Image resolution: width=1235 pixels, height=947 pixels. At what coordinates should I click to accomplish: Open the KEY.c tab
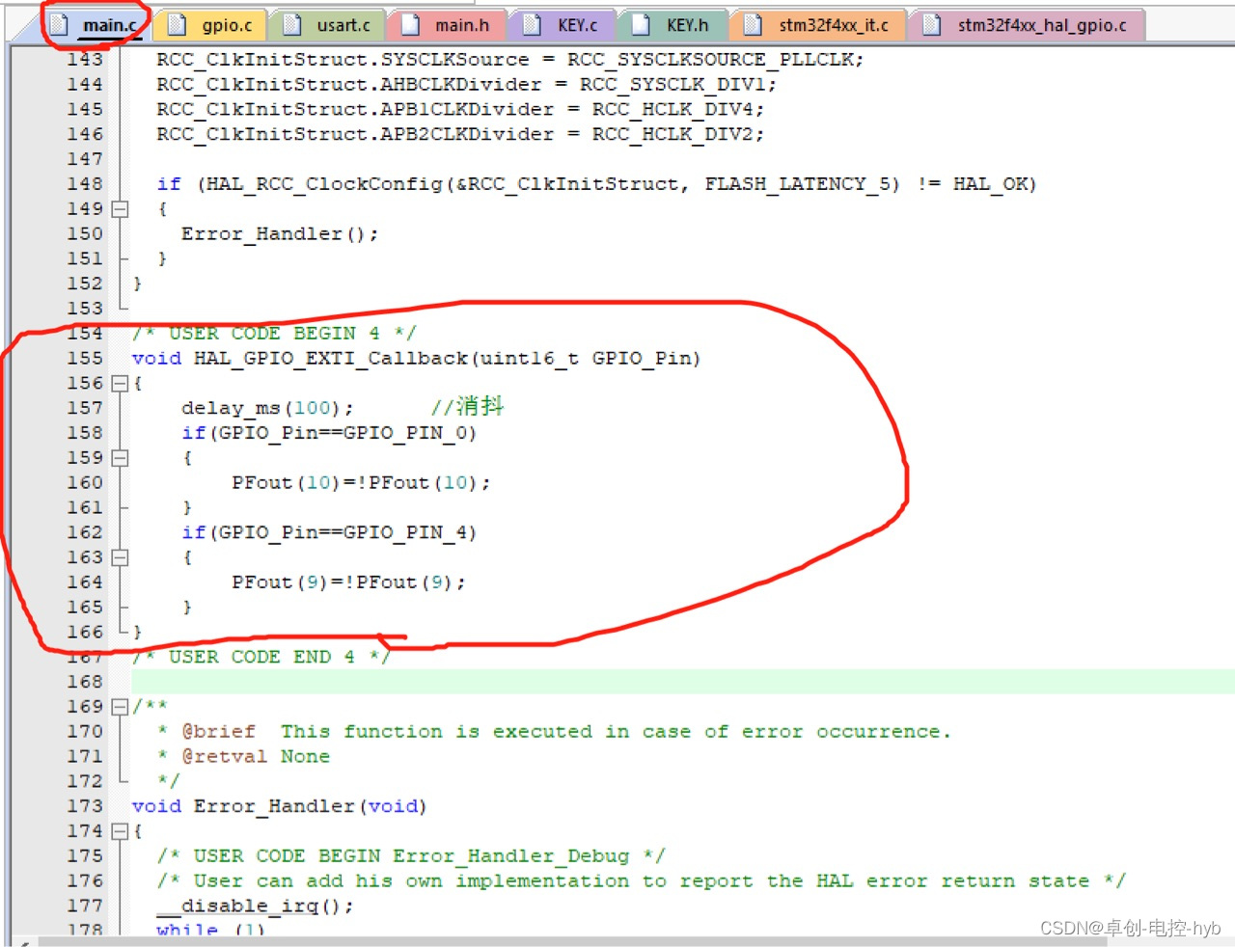(x=562, y=25)
